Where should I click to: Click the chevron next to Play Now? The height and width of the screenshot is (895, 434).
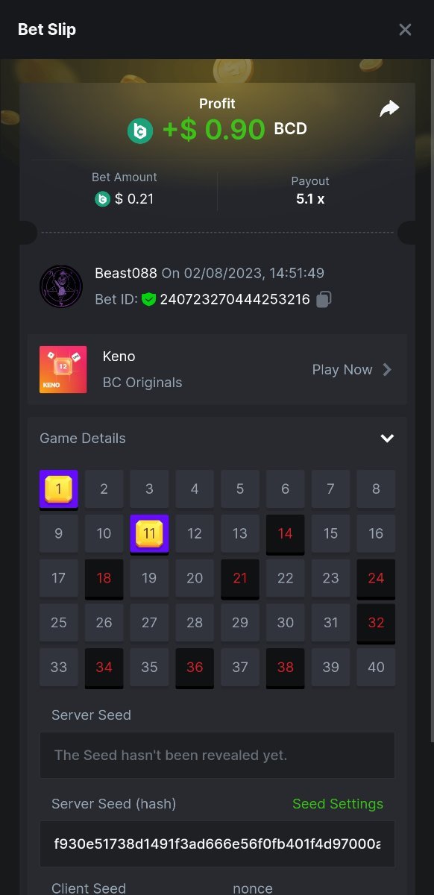point(387,369)
